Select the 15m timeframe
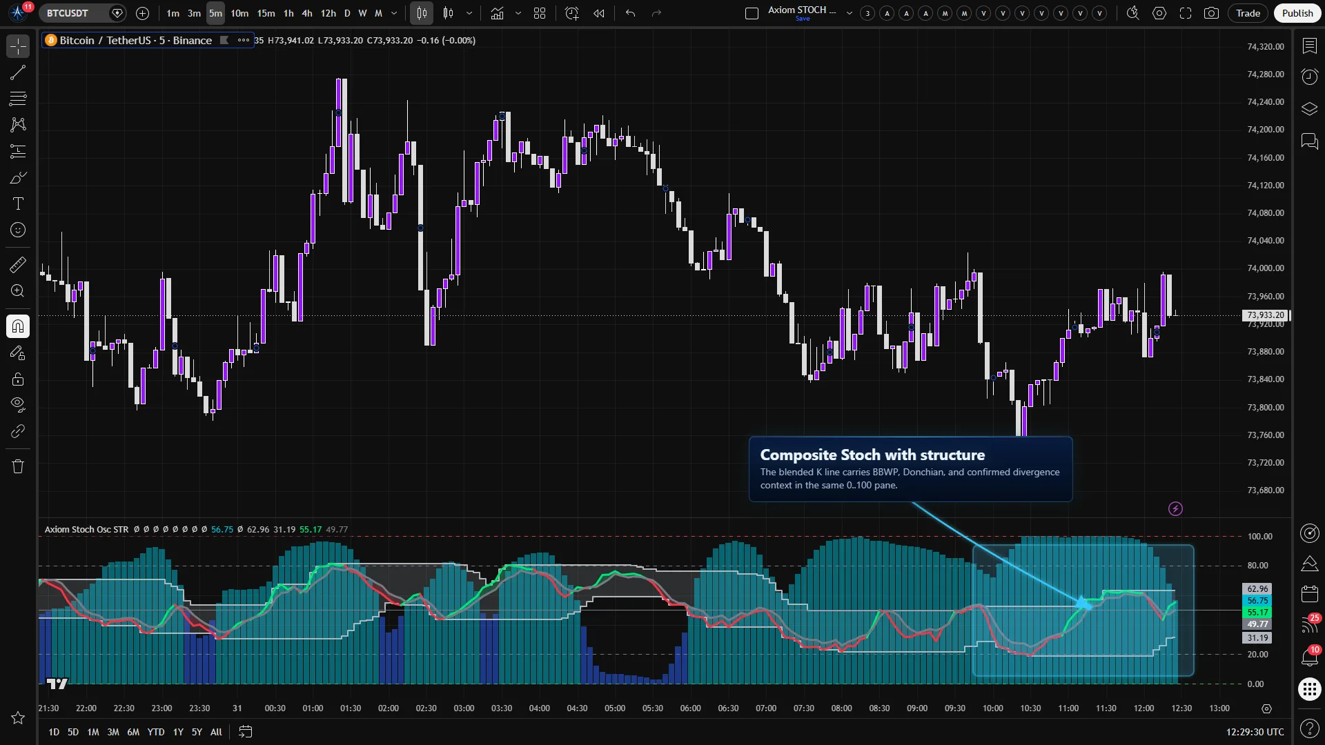Screen dimensions: 1325x745 tap(266, 13)
